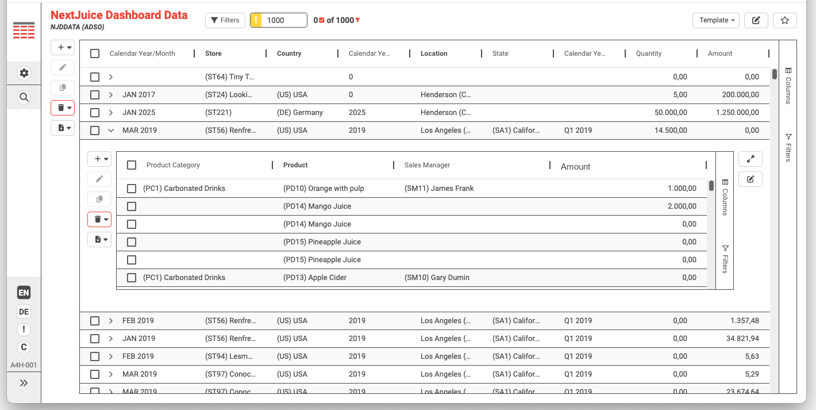The width and height of the screenshot is (816, 410).
Task: Click the '(PD15) Pineapple Juice' cell with checkbox above Apple Cider
Action: tap(322, 260)
